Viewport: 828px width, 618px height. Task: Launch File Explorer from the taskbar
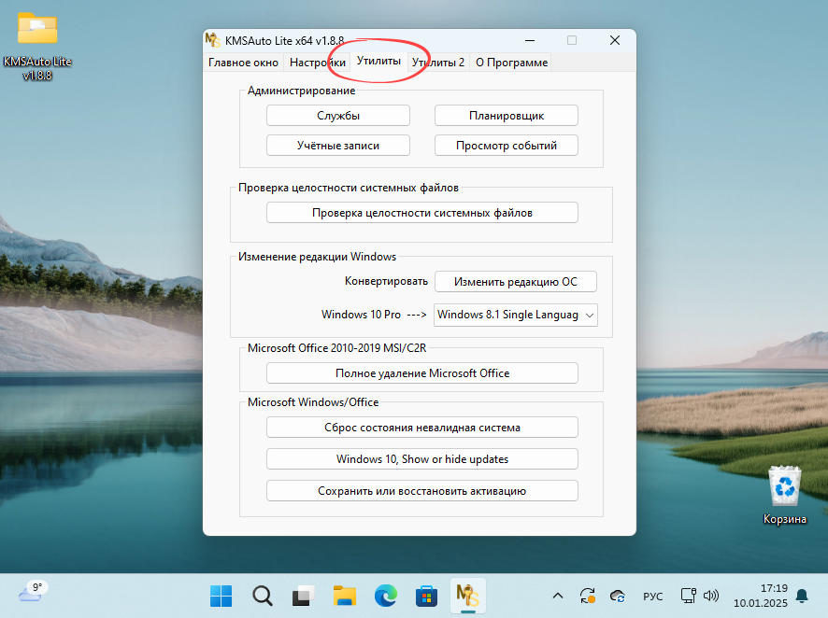pos(343,596)
